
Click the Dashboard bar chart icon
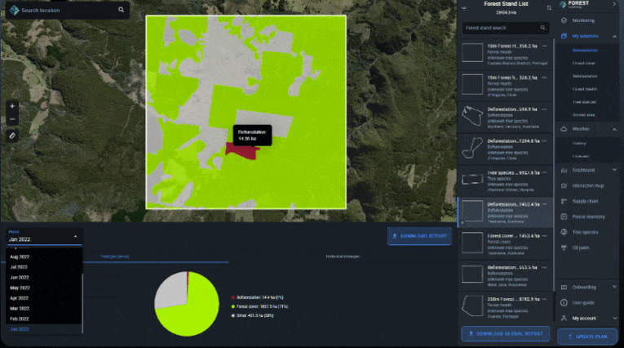564,170
